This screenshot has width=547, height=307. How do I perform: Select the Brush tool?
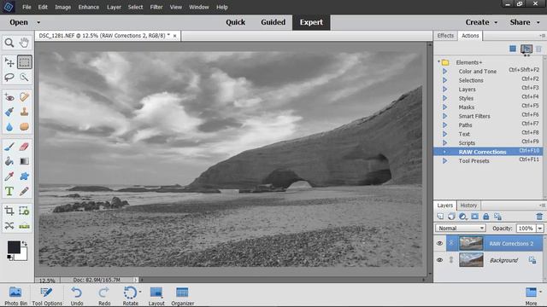point(9,147)
